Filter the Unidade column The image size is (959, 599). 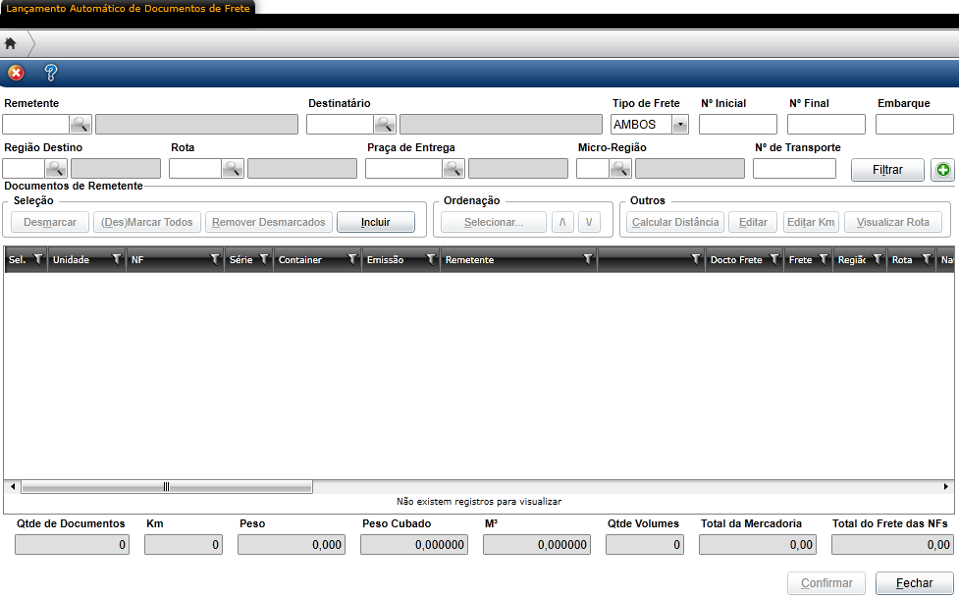pos(116,259)
